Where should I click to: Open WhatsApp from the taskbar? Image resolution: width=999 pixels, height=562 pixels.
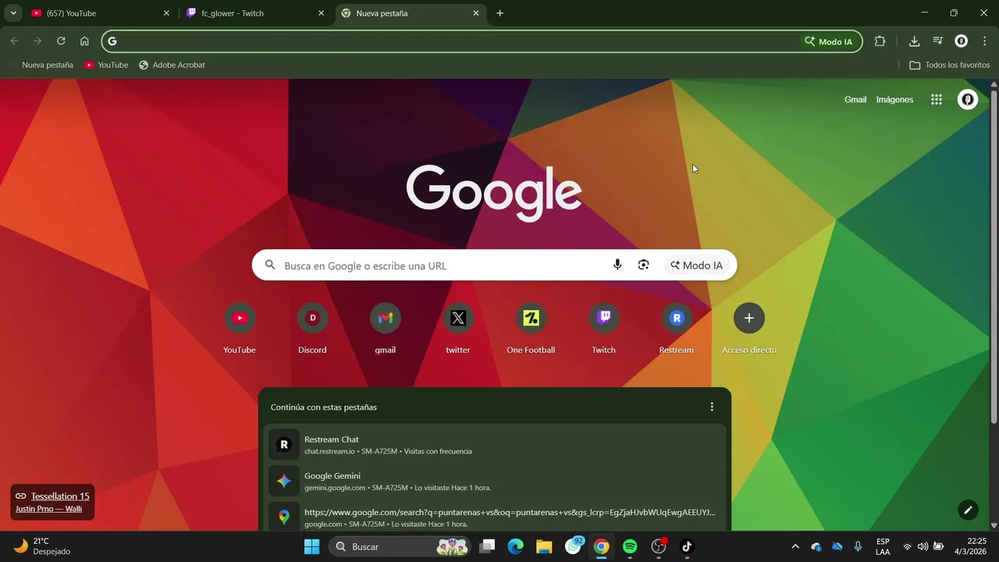pos(574,546)
